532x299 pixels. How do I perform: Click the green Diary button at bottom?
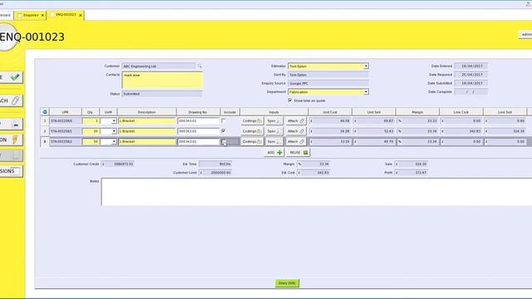click(x=287, y=283)
